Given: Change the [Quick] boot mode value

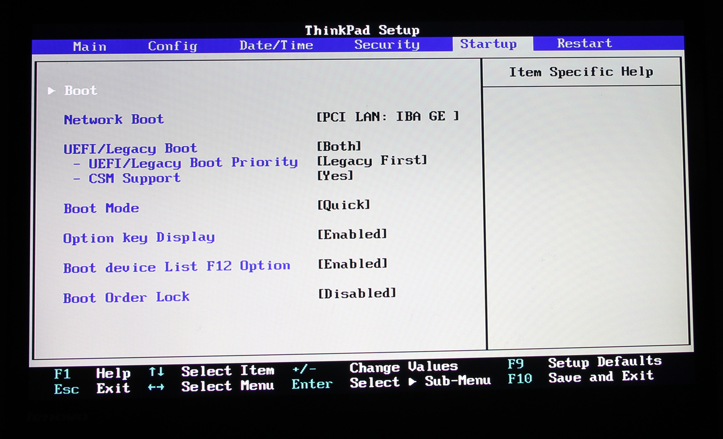Looking at the screenshot, I should (343, 205).
